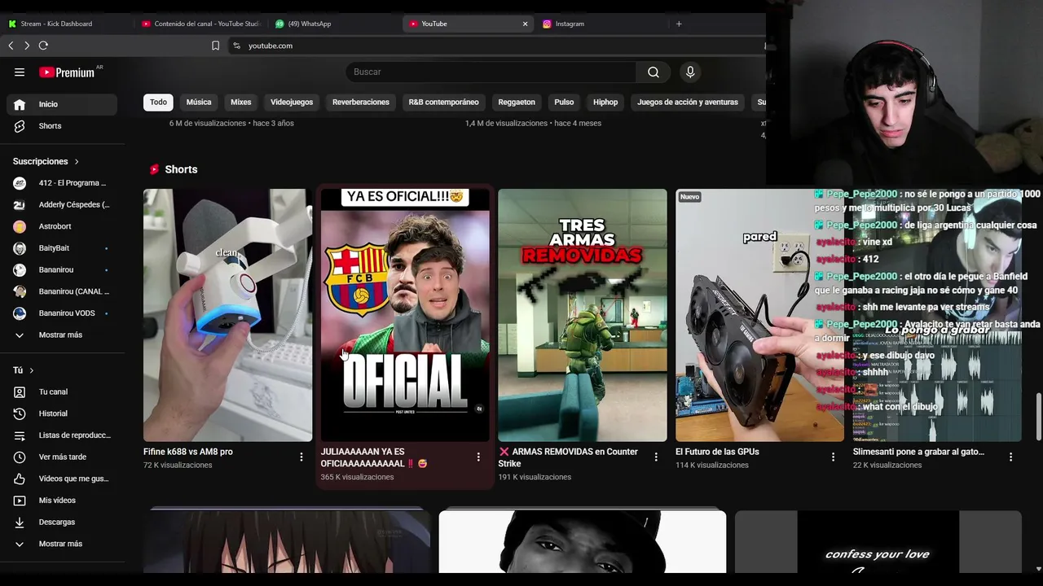The height and width of the screenshot is (586, 1043).
Task: Open Ver más tarde list
Action: click(x=62, y=457)
